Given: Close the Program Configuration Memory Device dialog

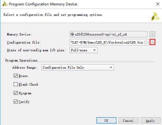Looking at the screenshot, I should [x=158, y=4].
